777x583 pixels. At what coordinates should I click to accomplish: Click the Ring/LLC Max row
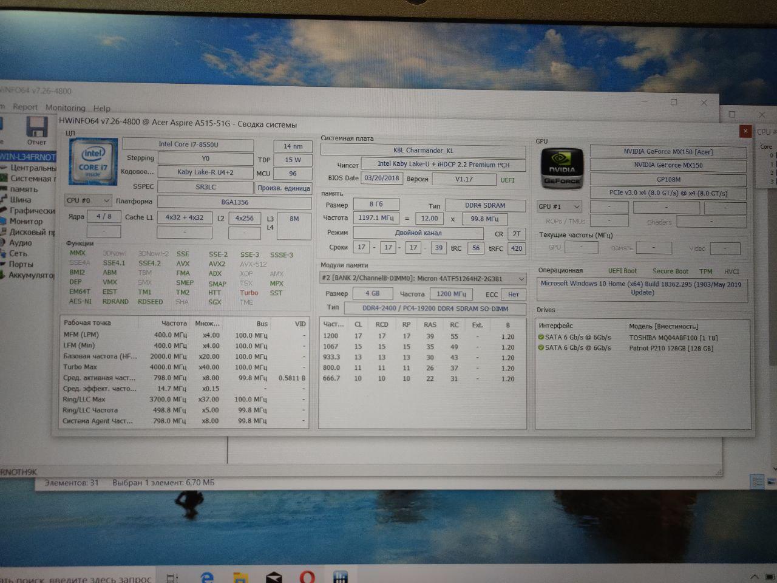pyautogui.click(x=184, y=399)
